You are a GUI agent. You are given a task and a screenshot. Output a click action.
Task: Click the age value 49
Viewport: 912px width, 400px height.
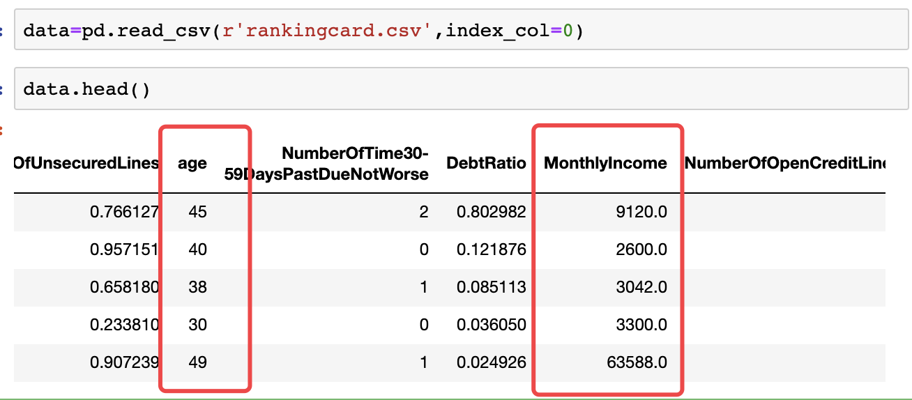click(x=197, y=362)
